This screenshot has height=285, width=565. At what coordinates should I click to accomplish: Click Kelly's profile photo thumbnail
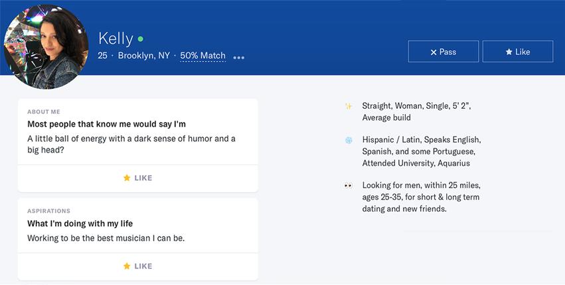(46, 46)
